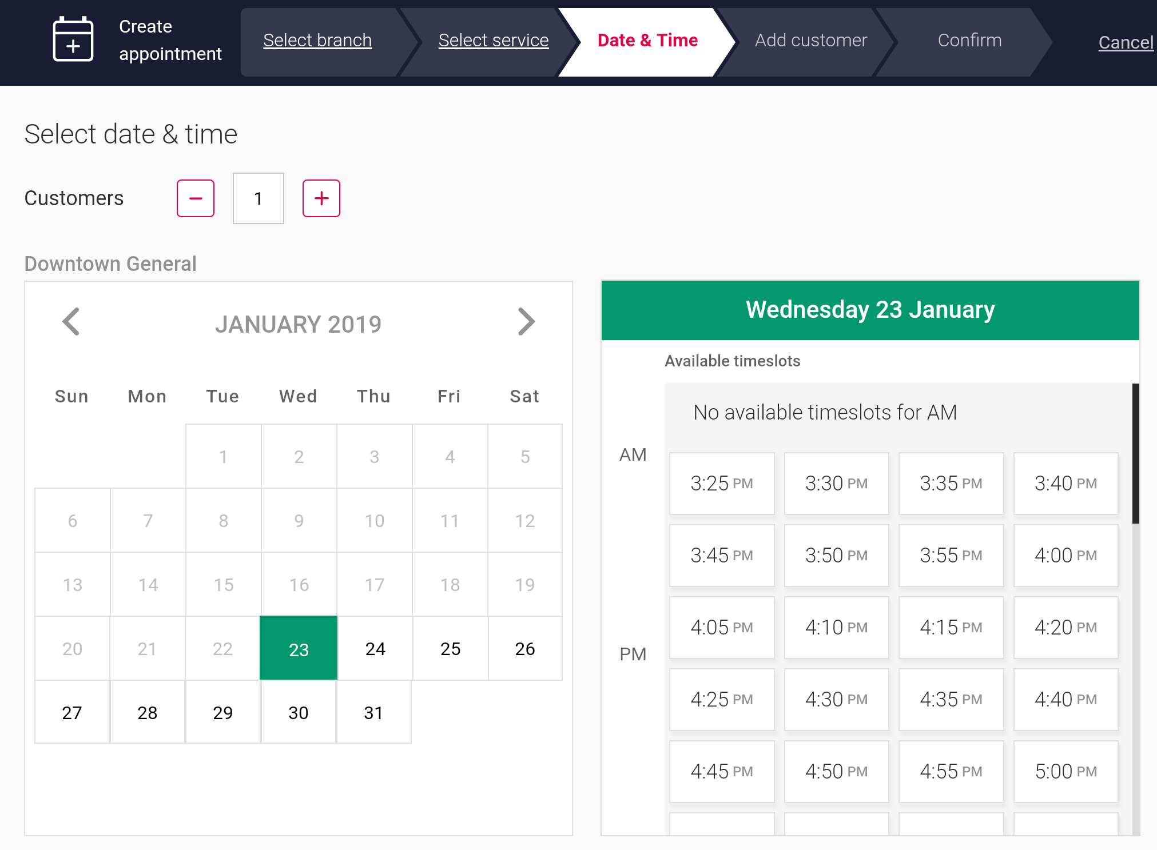Image resolution: width=1157 pixels, height=850 pixels.
Task: Choose the 4:35 PM timeslot
Action: click(951, 700)
